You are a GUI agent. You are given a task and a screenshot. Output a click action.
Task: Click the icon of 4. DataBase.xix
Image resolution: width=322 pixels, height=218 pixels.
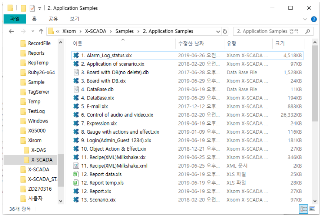coord(76,98)
